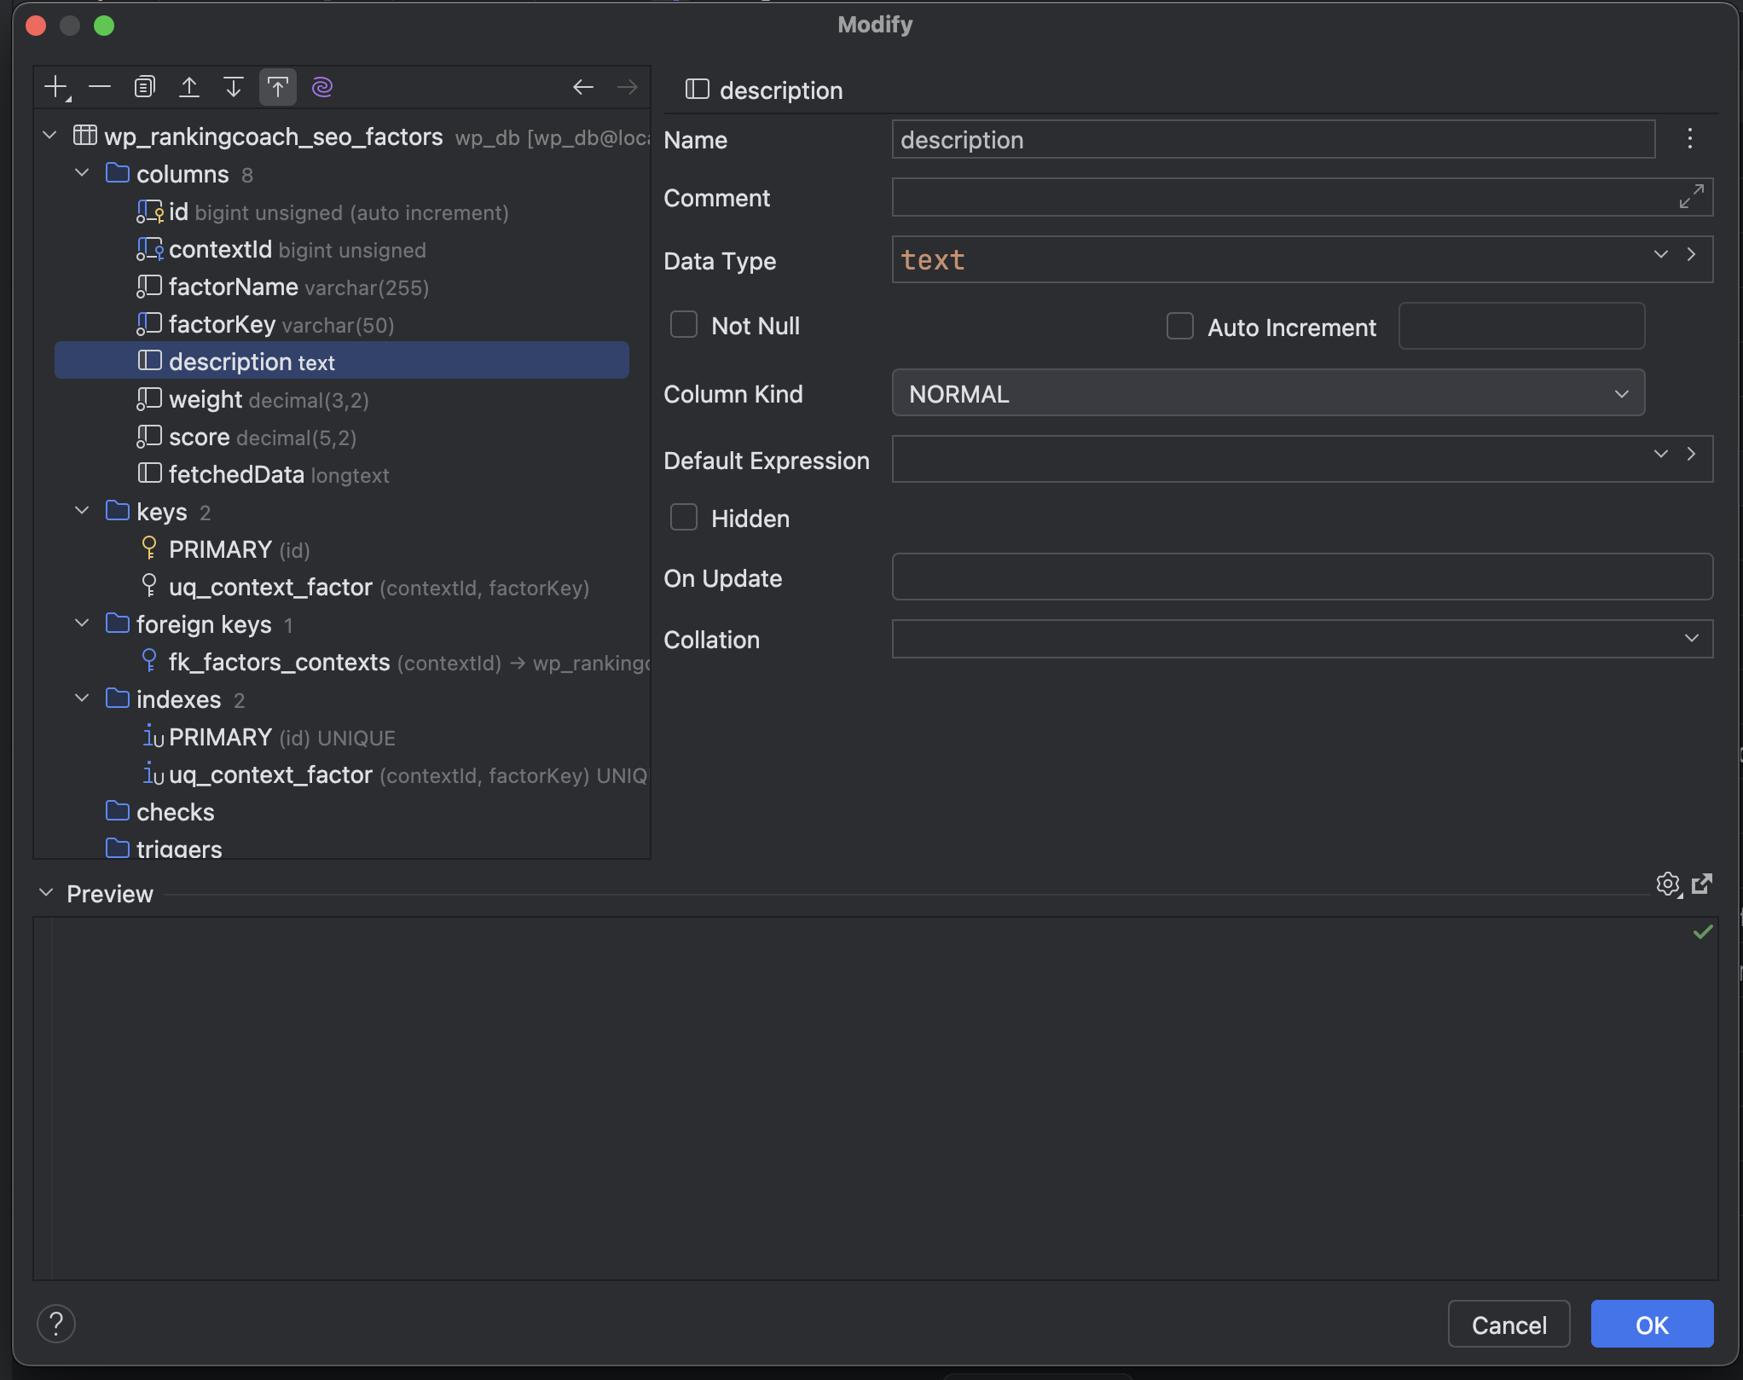Click the back navigation arrow
The width and height of the screenshot is (1743, 1380).
click(x=582, y=87)
